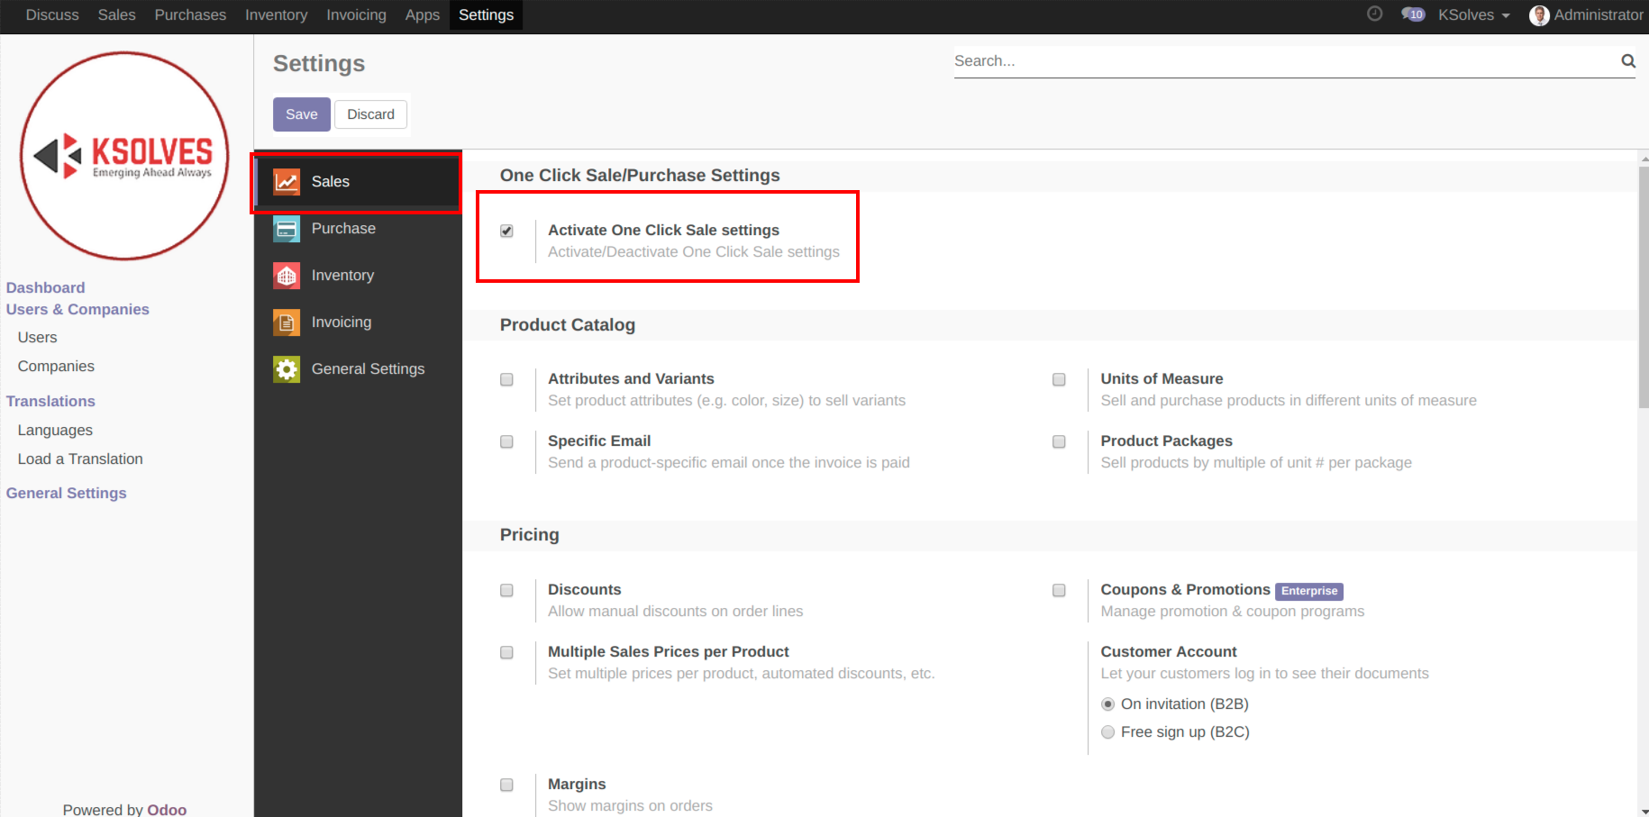This screenshot has height=817, width=1649.
Task: Expand the KSolves company dropdown
Action: pos(1473,15)
